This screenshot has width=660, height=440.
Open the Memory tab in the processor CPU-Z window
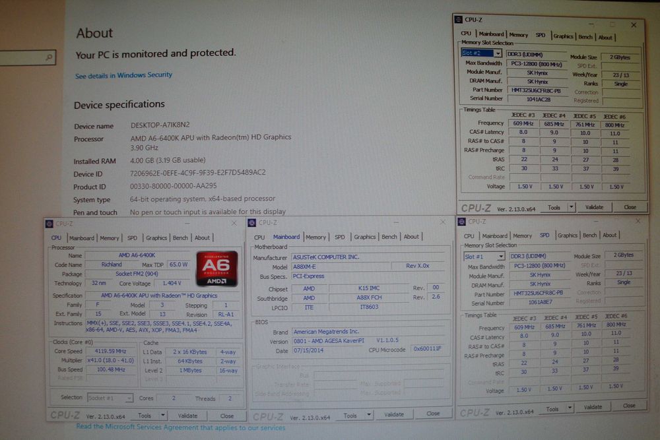pos(110,238)
